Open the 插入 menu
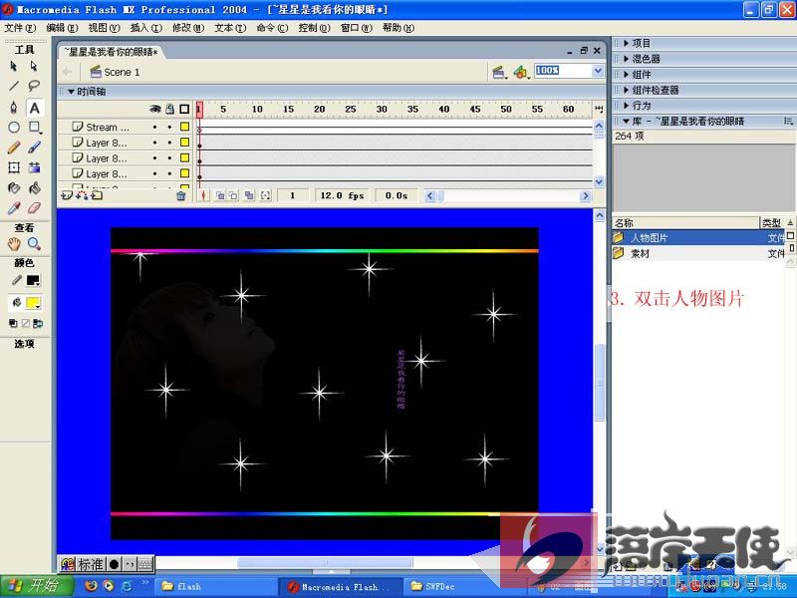This screenshot has width=797, height=598. point(145,28)
